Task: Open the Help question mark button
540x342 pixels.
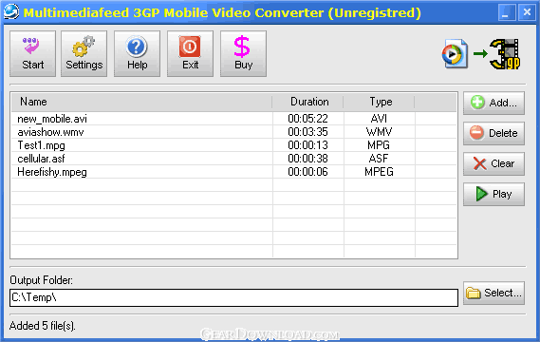Action: 137,53
